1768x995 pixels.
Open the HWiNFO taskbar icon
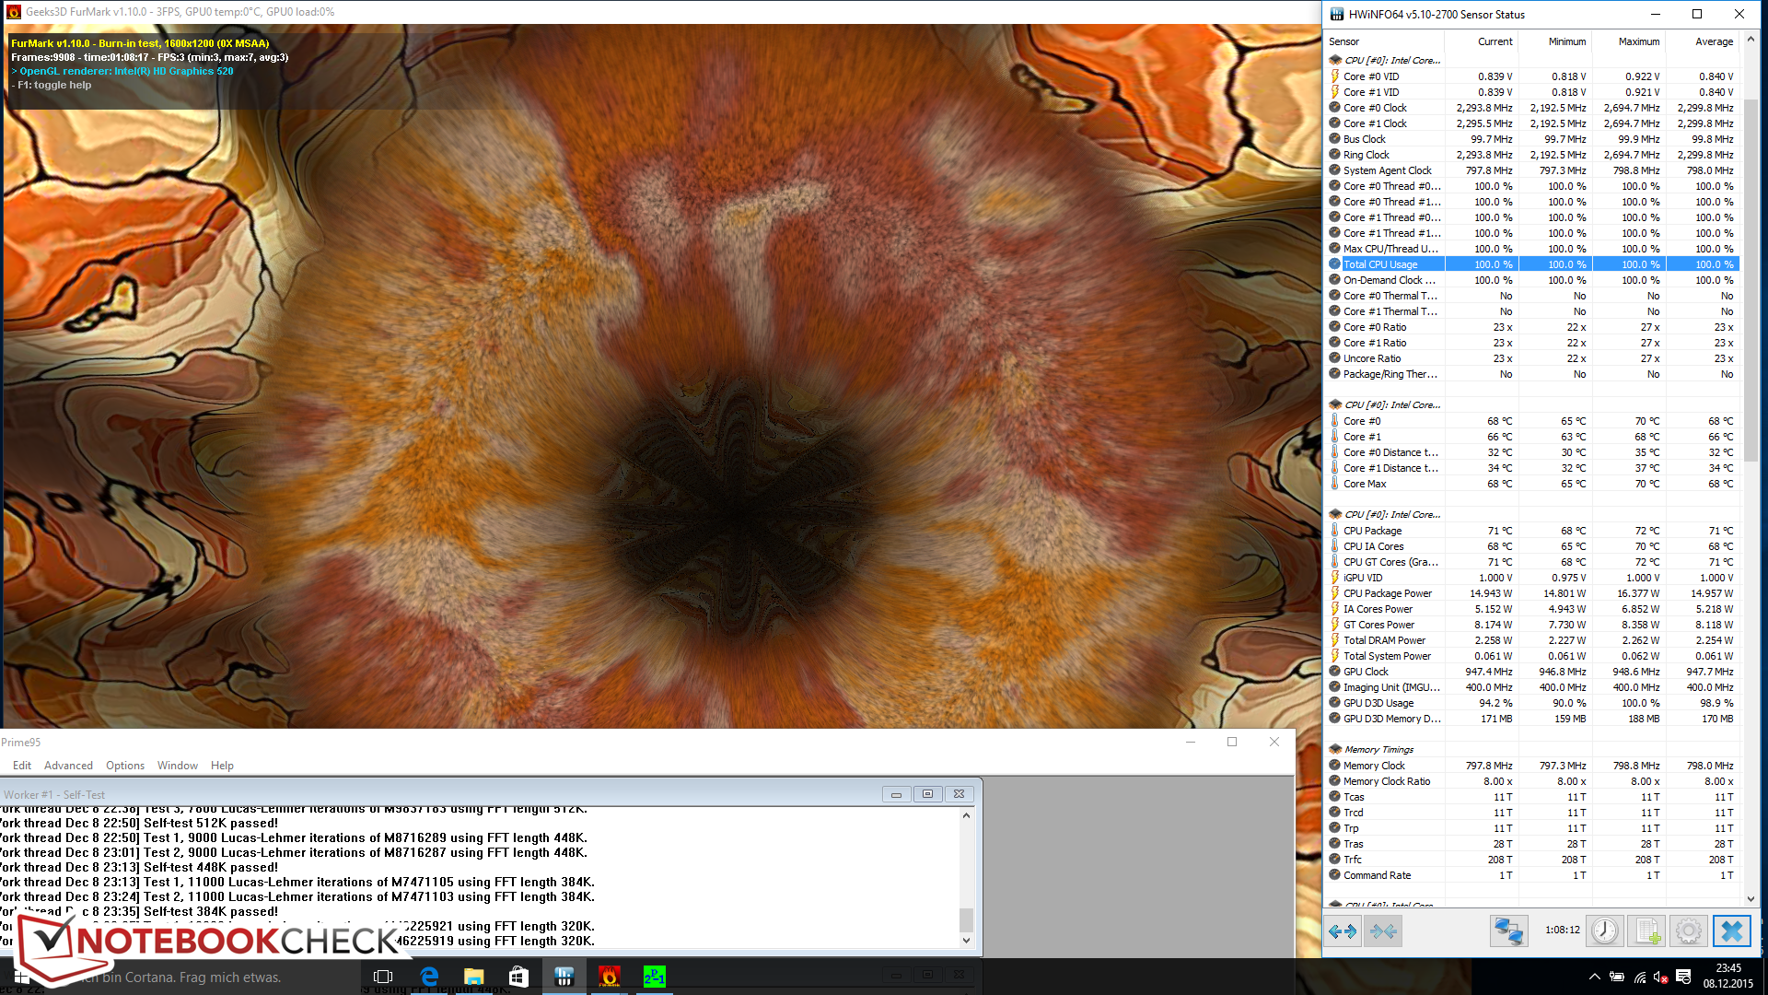[564, 977]
